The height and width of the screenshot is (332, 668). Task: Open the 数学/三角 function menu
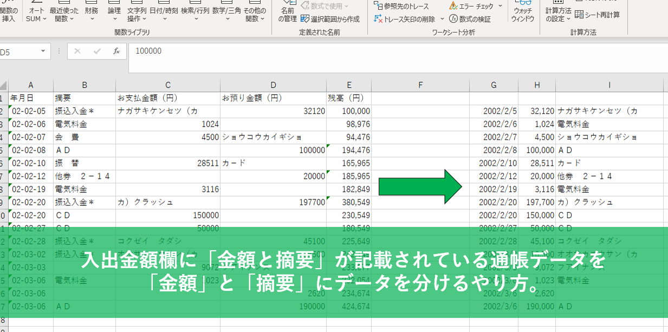226,15
